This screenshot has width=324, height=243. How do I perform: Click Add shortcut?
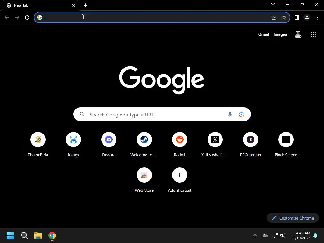click(180, 180)
